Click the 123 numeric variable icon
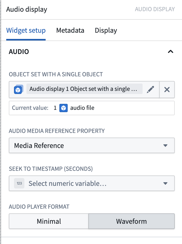Image resolution: width=182 pixels, height=244 pixels. click(18, 183)
